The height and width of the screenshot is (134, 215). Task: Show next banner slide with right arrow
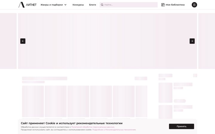point(192,41)
